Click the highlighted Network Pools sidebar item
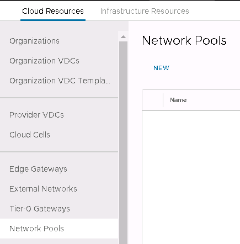 click(59, 229)
